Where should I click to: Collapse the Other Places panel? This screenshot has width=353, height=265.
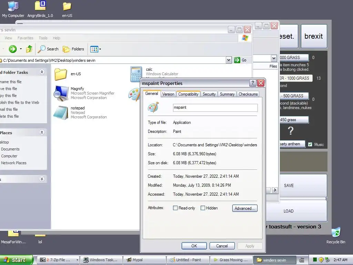[42, 132]
